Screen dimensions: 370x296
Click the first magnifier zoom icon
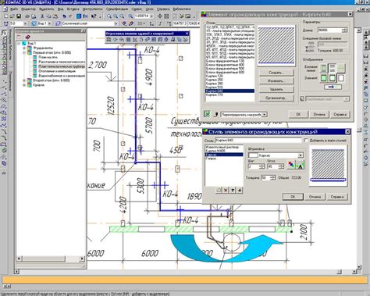pos(109,16)
